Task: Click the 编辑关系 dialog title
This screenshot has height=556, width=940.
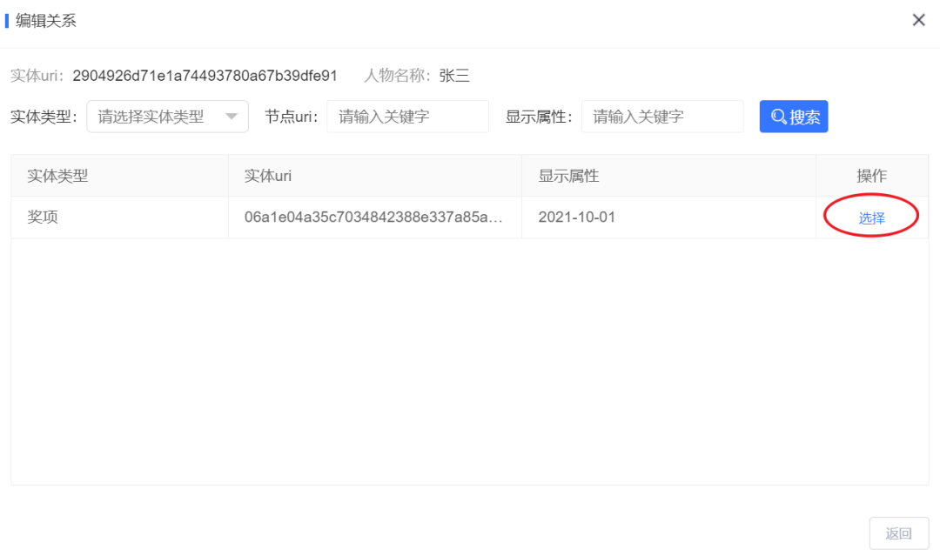Action: click(x=45, y=19)
